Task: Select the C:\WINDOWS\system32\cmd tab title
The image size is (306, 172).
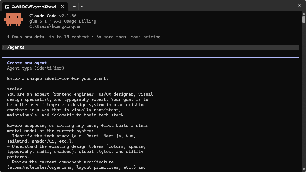Action: (34, 7)
